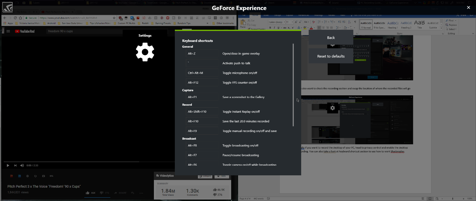The width and height of the screenshot is (476, 201).
Task: Edit the Alt+F1 screenshot shortcut field
Action: (x=202, y=97)
